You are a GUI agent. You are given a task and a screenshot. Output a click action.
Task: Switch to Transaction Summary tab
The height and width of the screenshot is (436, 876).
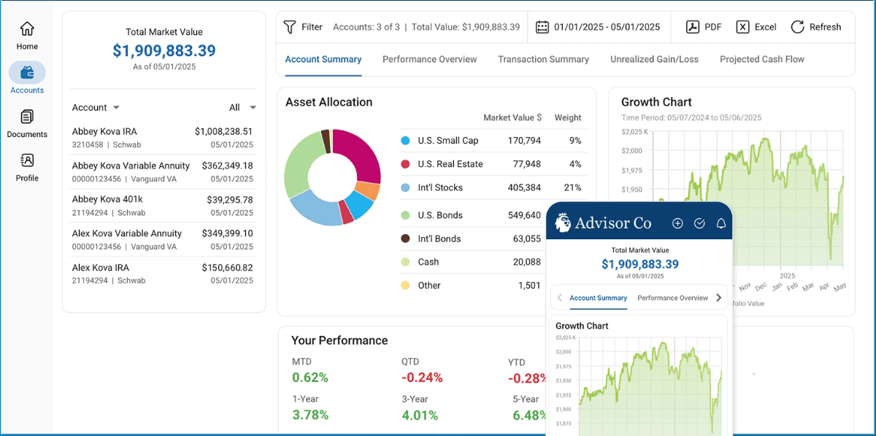pos(543,59)
